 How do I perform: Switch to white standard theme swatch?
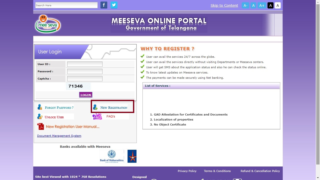click(277, 5)
